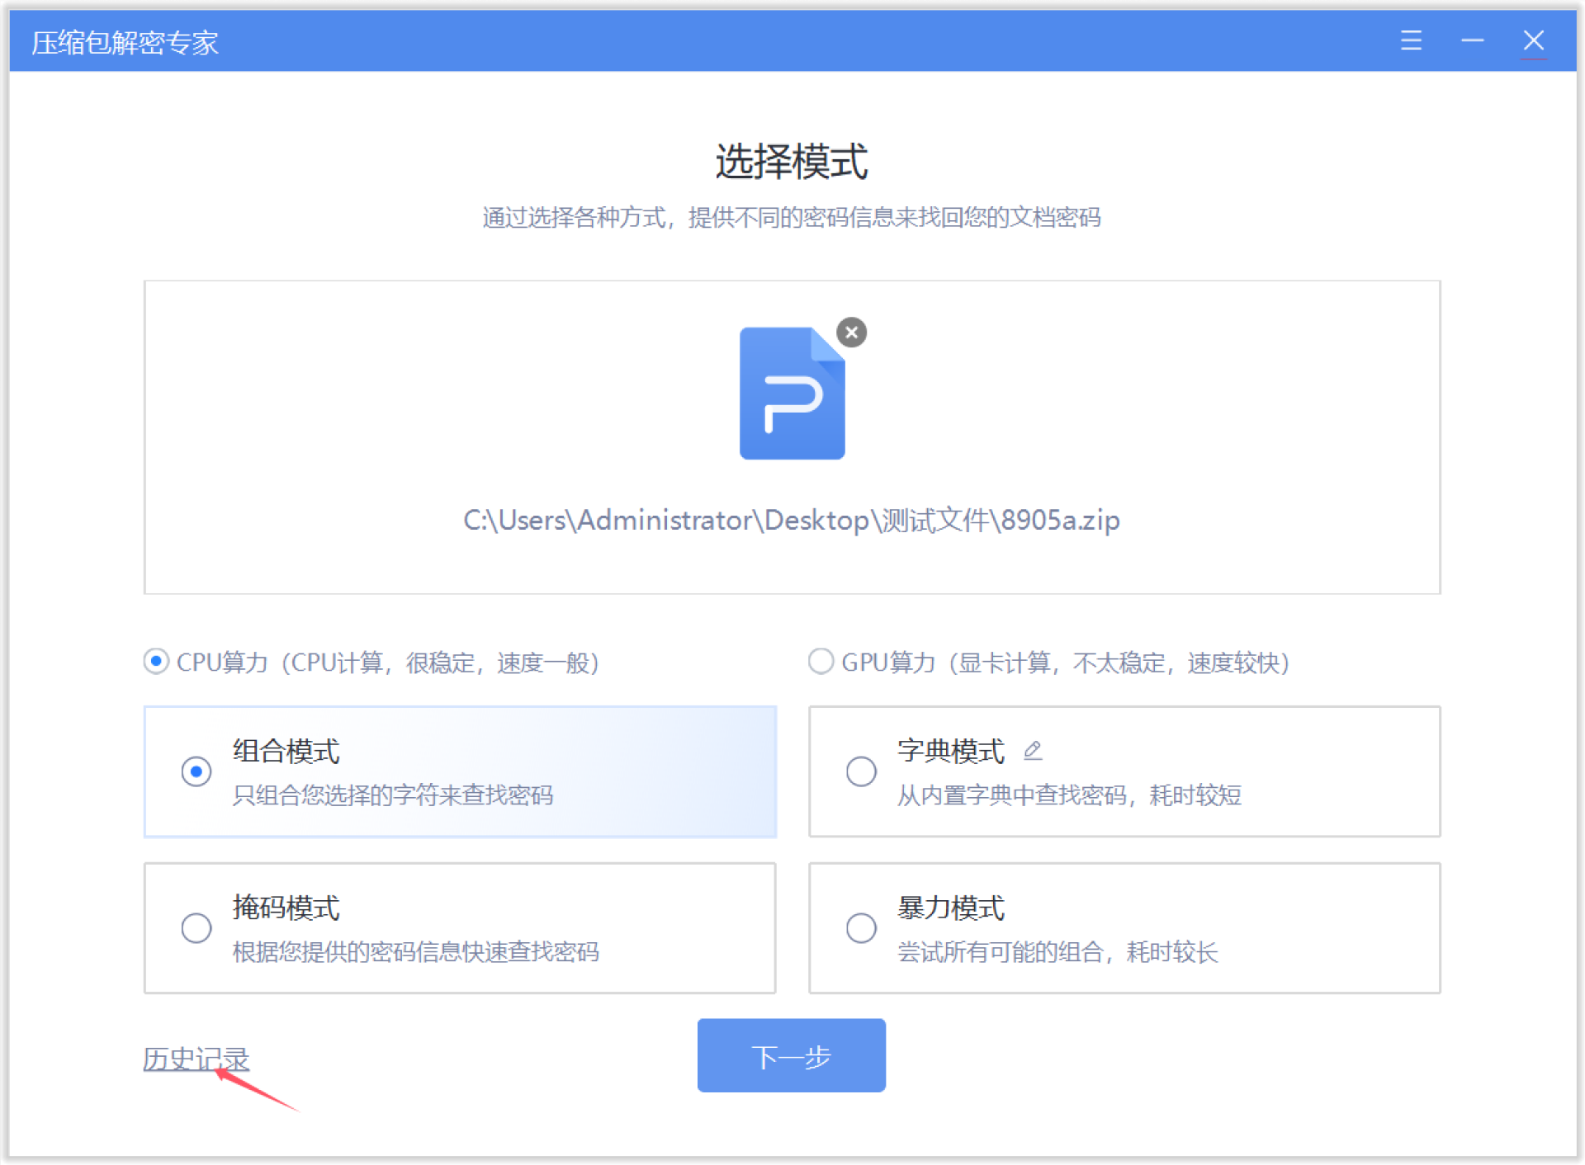This screenshot has width=1585, height=1165.
Task: Choose 组合模式 radio button
Action: click(196, 771)
